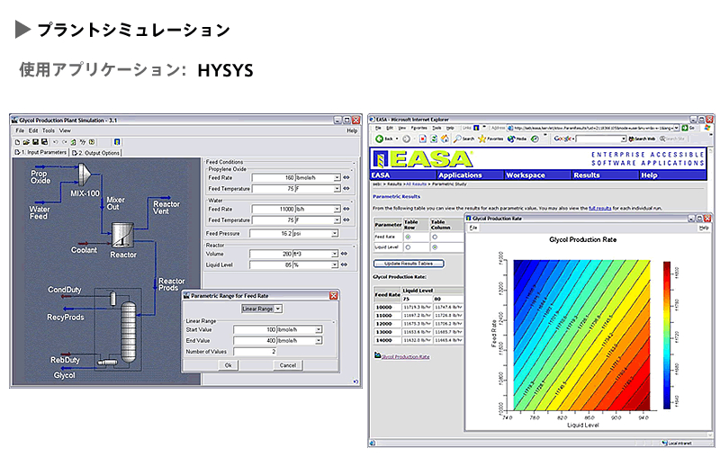Open lb/h unit dropdown for Water Feed Rate
This screenshot has width=720, height=466.
coord(337,209)
